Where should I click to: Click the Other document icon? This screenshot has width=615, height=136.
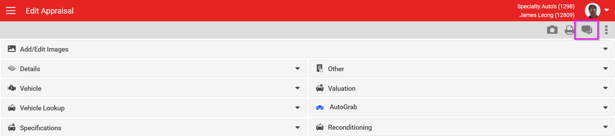tap(320, 68)
